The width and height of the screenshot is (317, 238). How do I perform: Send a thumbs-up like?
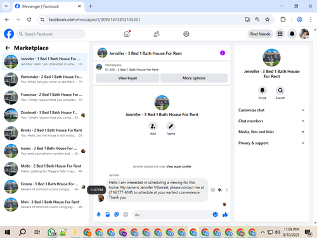225,215
